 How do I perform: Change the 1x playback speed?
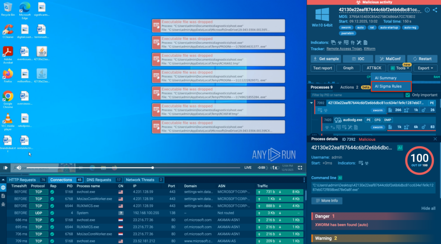(275, 168)
